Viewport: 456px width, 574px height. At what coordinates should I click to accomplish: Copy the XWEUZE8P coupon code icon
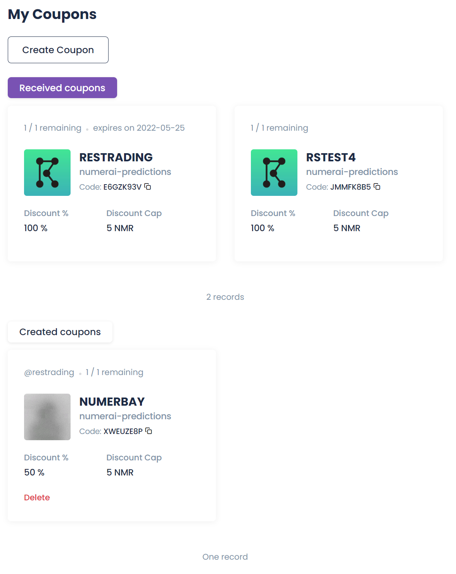point(149,431)
